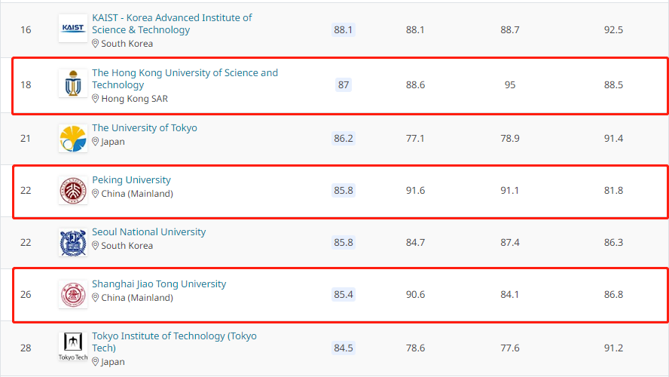Open The University of Tokyo link

tap(145, 128)
